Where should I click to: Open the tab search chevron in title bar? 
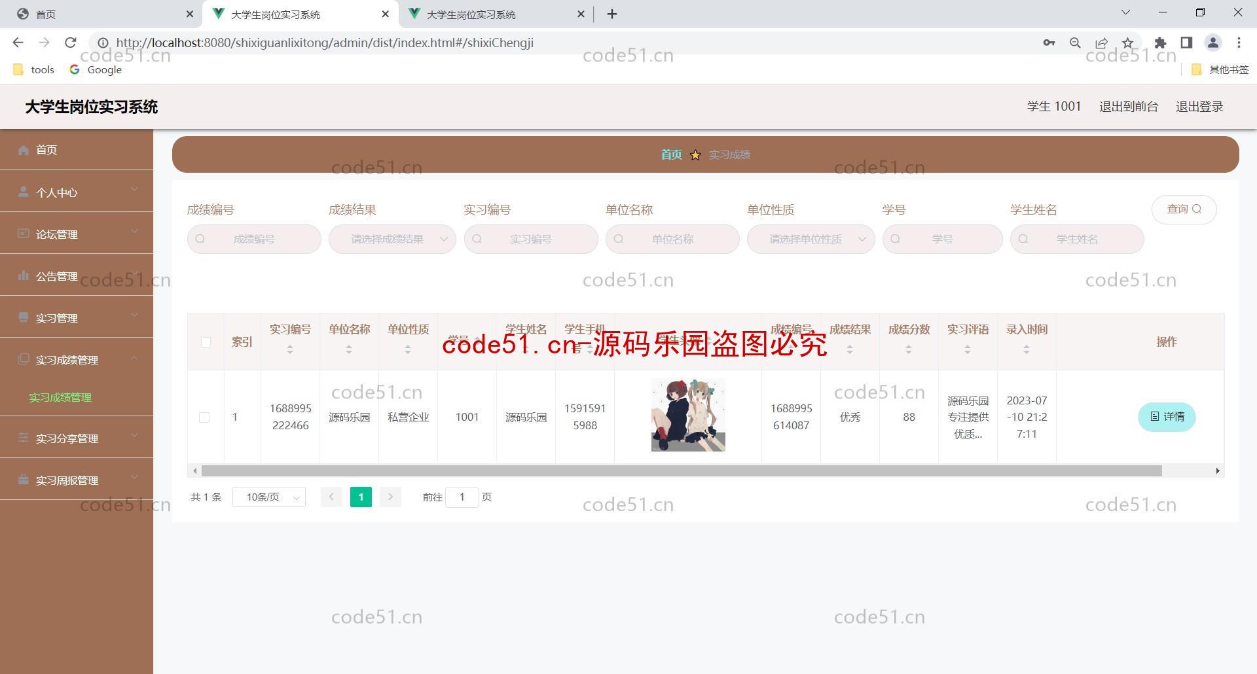coord(1126,12)
